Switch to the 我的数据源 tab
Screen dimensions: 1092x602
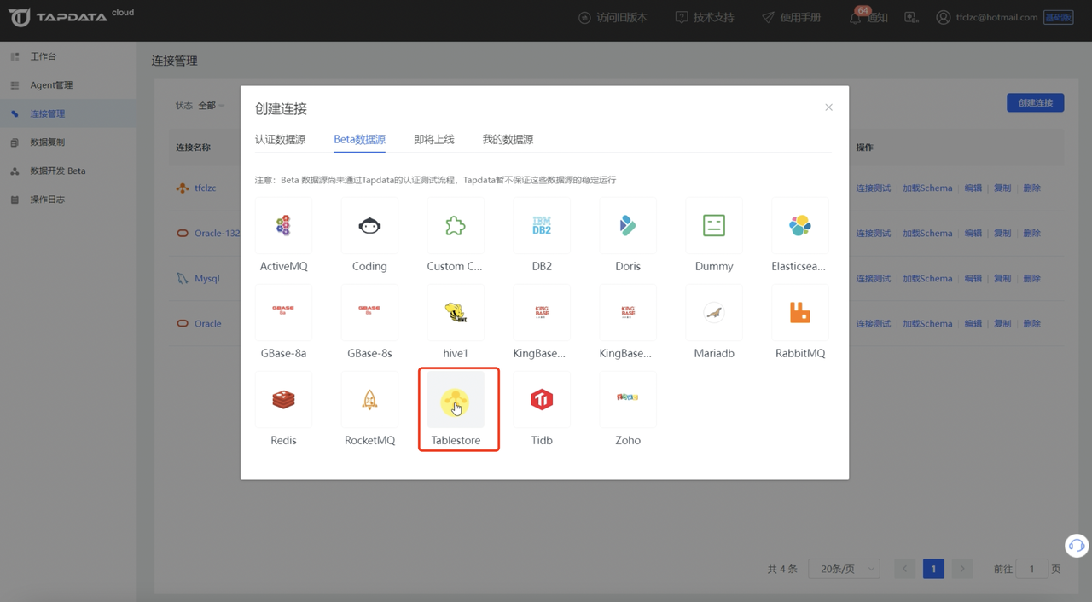(508, 139)
